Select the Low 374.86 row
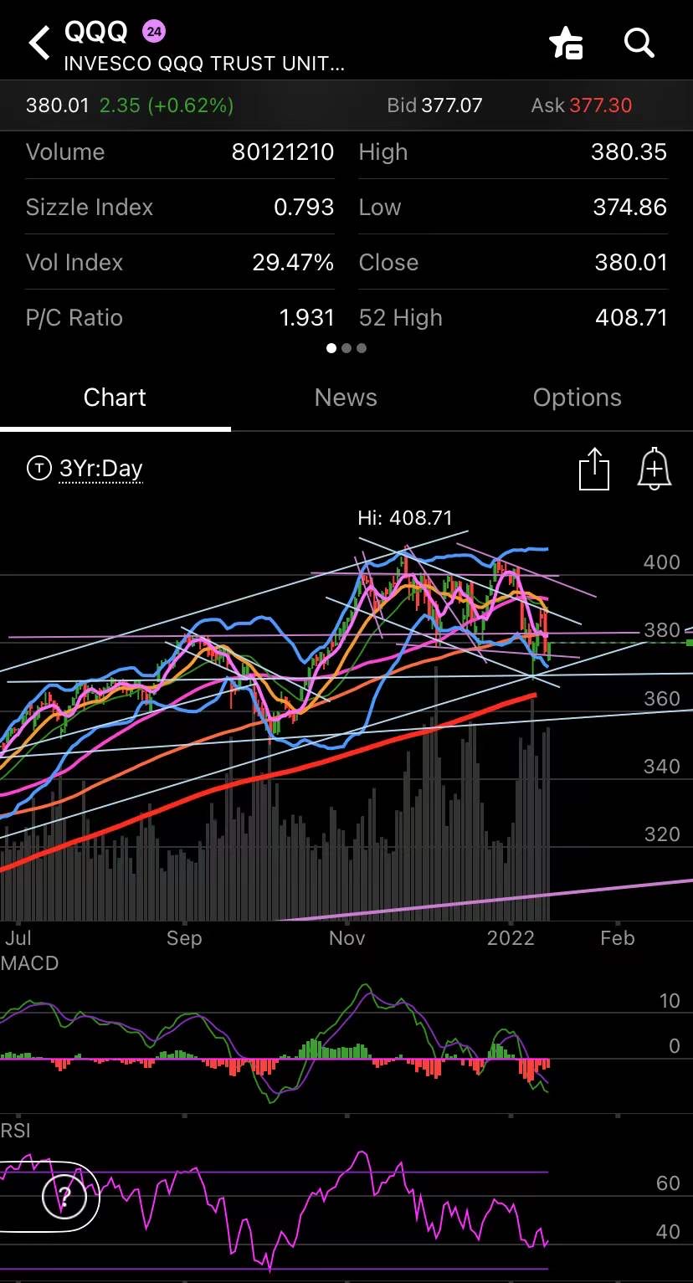 513,207
